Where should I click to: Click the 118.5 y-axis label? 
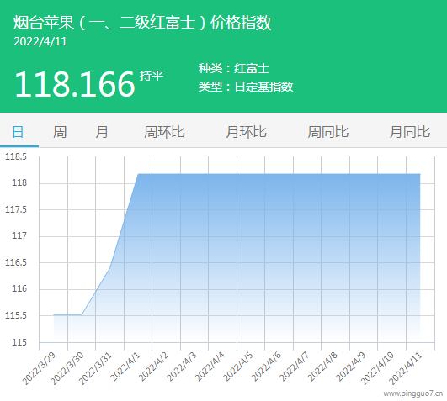[x=16, y=156]
